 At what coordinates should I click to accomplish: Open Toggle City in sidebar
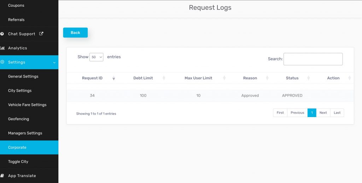(x=18, y=161)
